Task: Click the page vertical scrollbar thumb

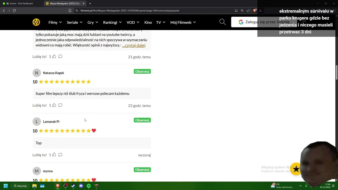Action: 337,73
